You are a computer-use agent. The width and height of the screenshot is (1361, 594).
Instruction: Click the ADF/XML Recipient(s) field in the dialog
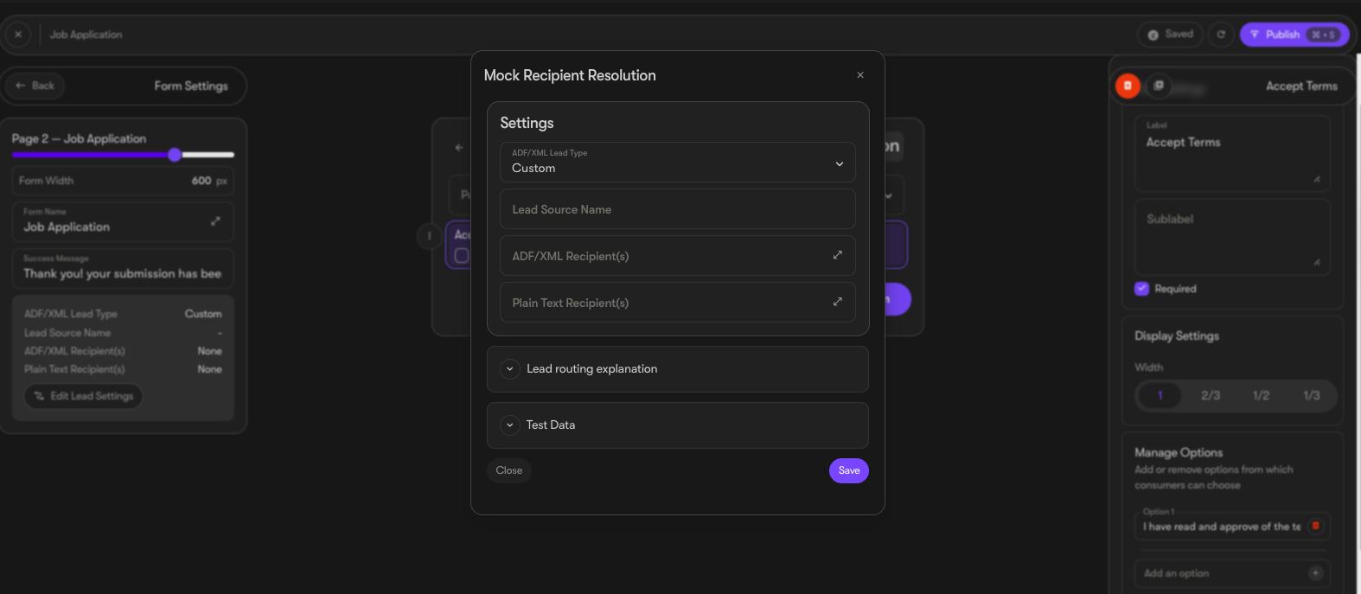click(x=678, y=256)
